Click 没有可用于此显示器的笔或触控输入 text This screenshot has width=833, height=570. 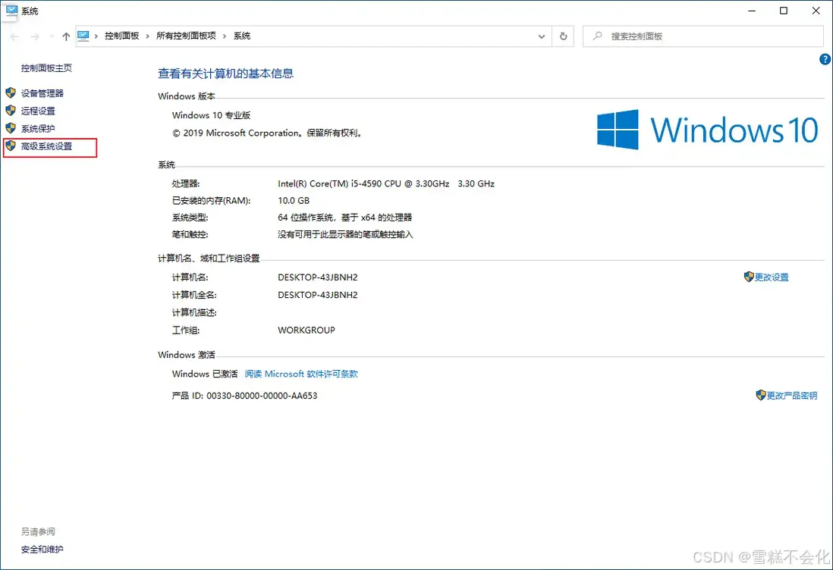point(345,234)
